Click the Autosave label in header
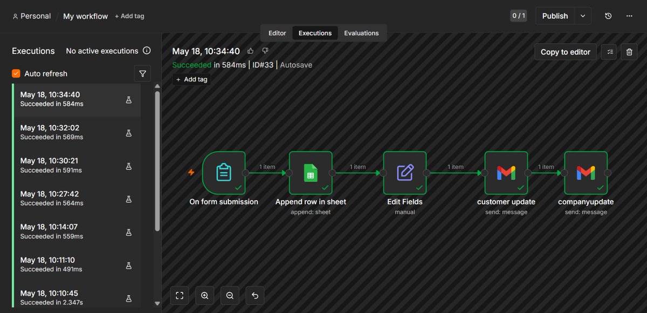647x313 pixels. coord(296,65)
